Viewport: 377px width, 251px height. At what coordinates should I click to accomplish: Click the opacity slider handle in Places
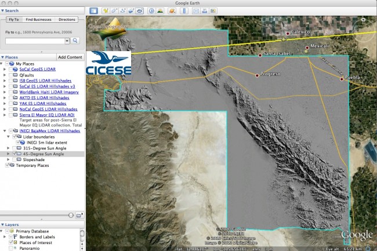point(71,215)
